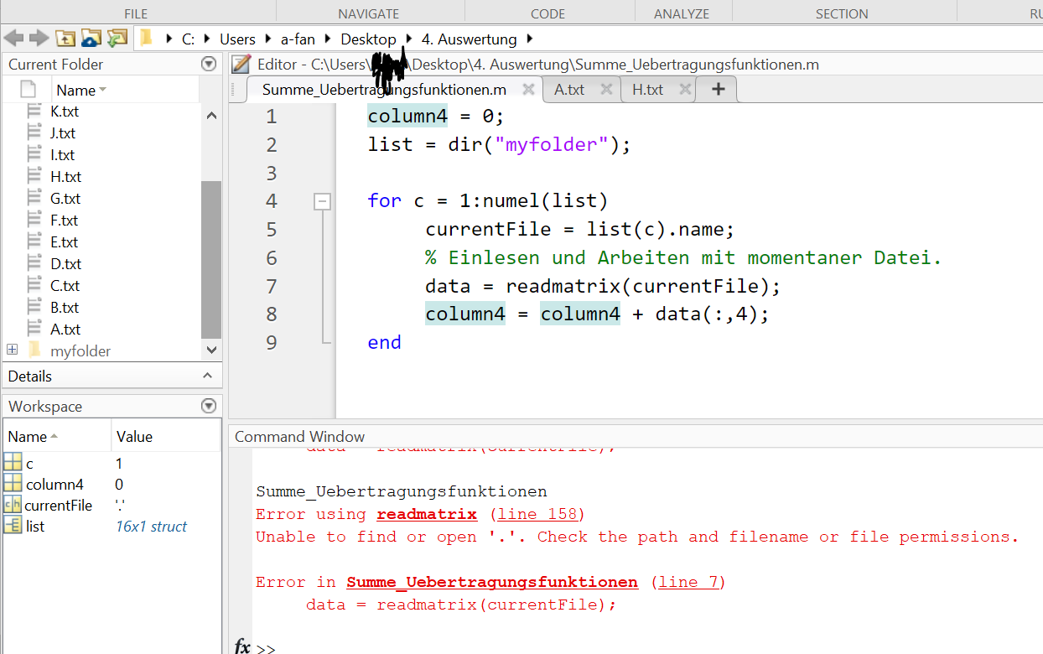The width and height of the screenshot is (1043, 654).
Task: Collapse the for loop code fold
Action: (322, 201)
